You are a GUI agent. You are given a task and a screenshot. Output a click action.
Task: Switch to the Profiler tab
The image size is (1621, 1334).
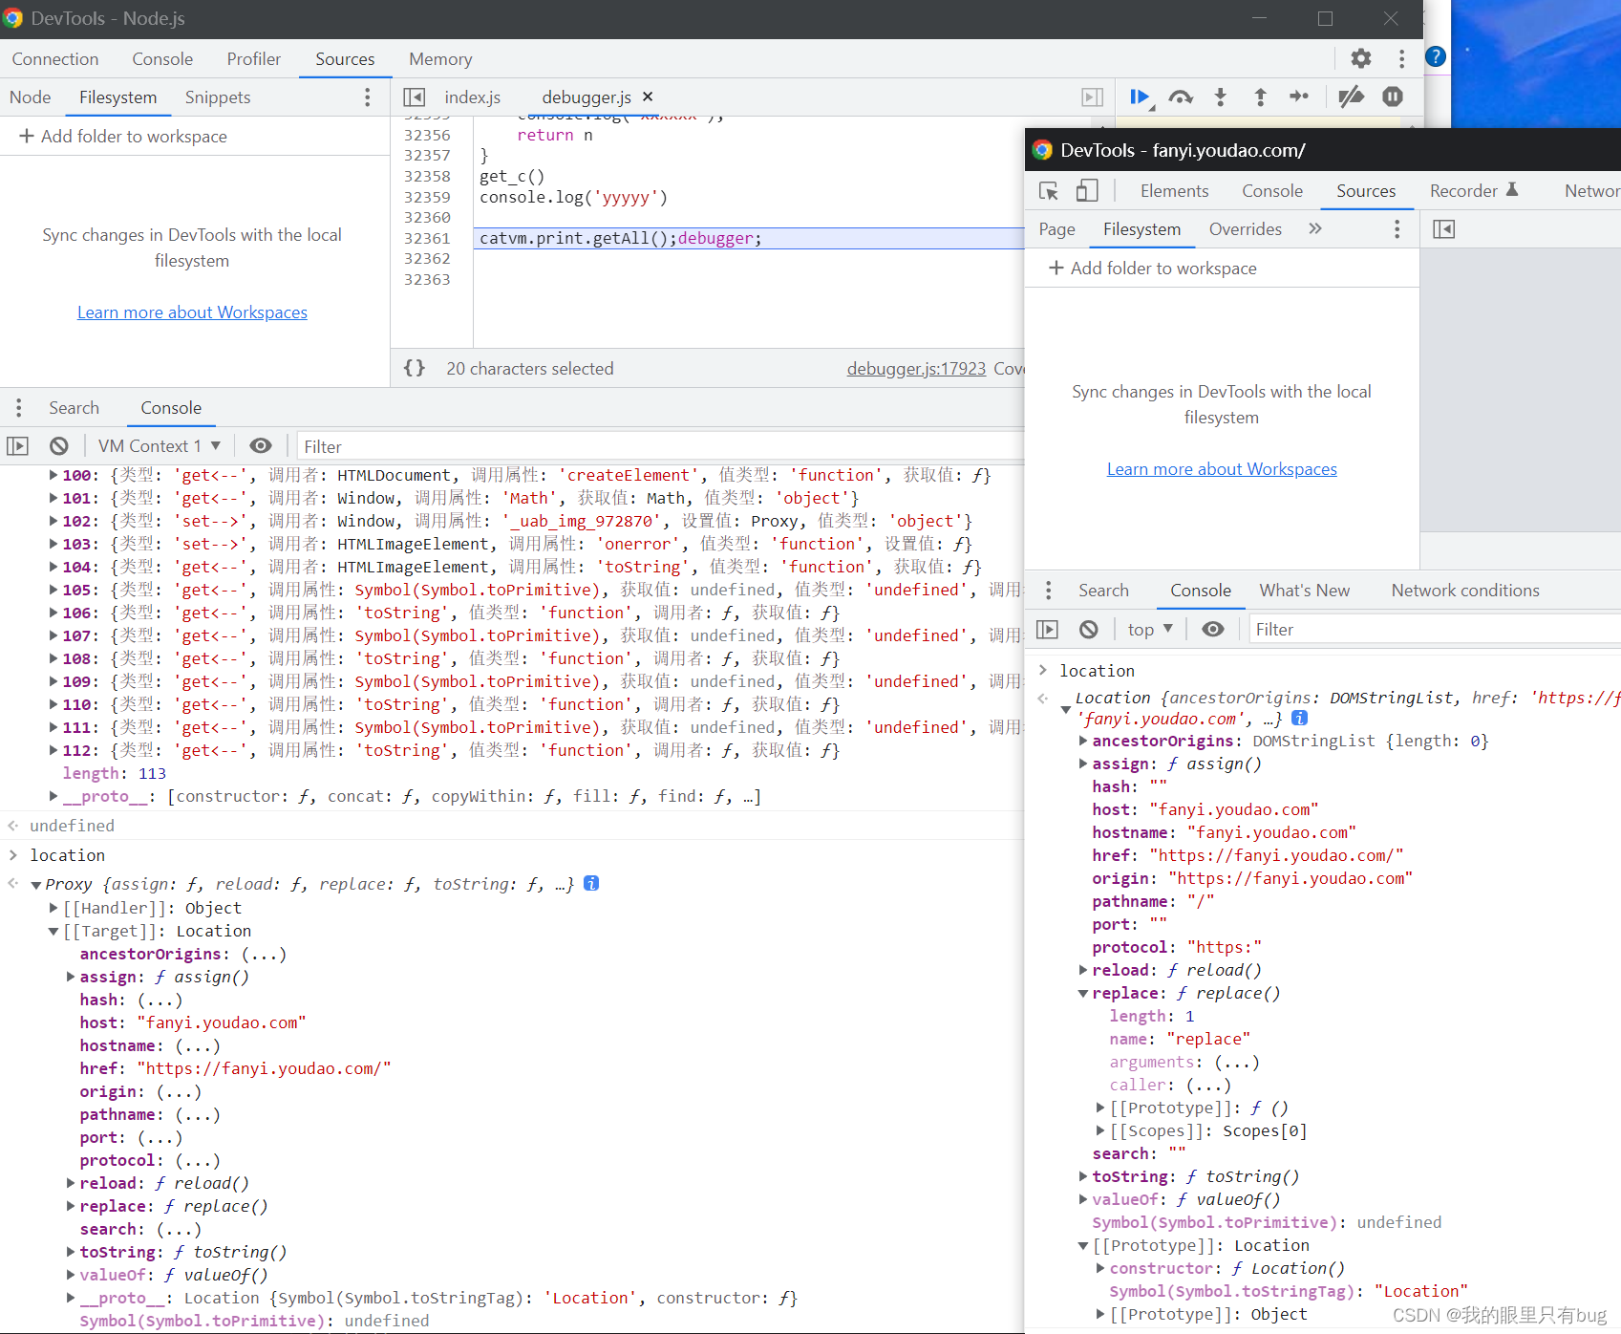click(254, 59)
